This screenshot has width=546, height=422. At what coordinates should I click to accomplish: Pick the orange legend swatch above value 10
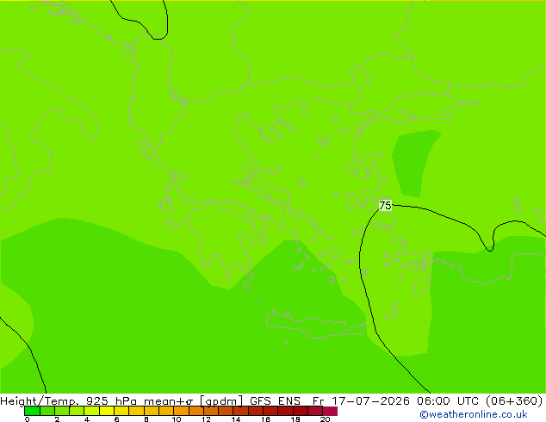pyautogui.click(x=181, y=411)
